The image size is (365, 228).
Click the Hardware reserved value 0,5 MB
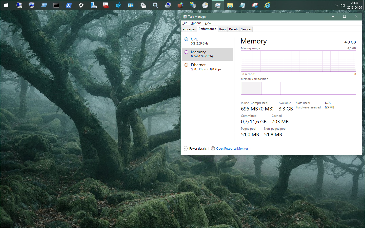[330, 107]
